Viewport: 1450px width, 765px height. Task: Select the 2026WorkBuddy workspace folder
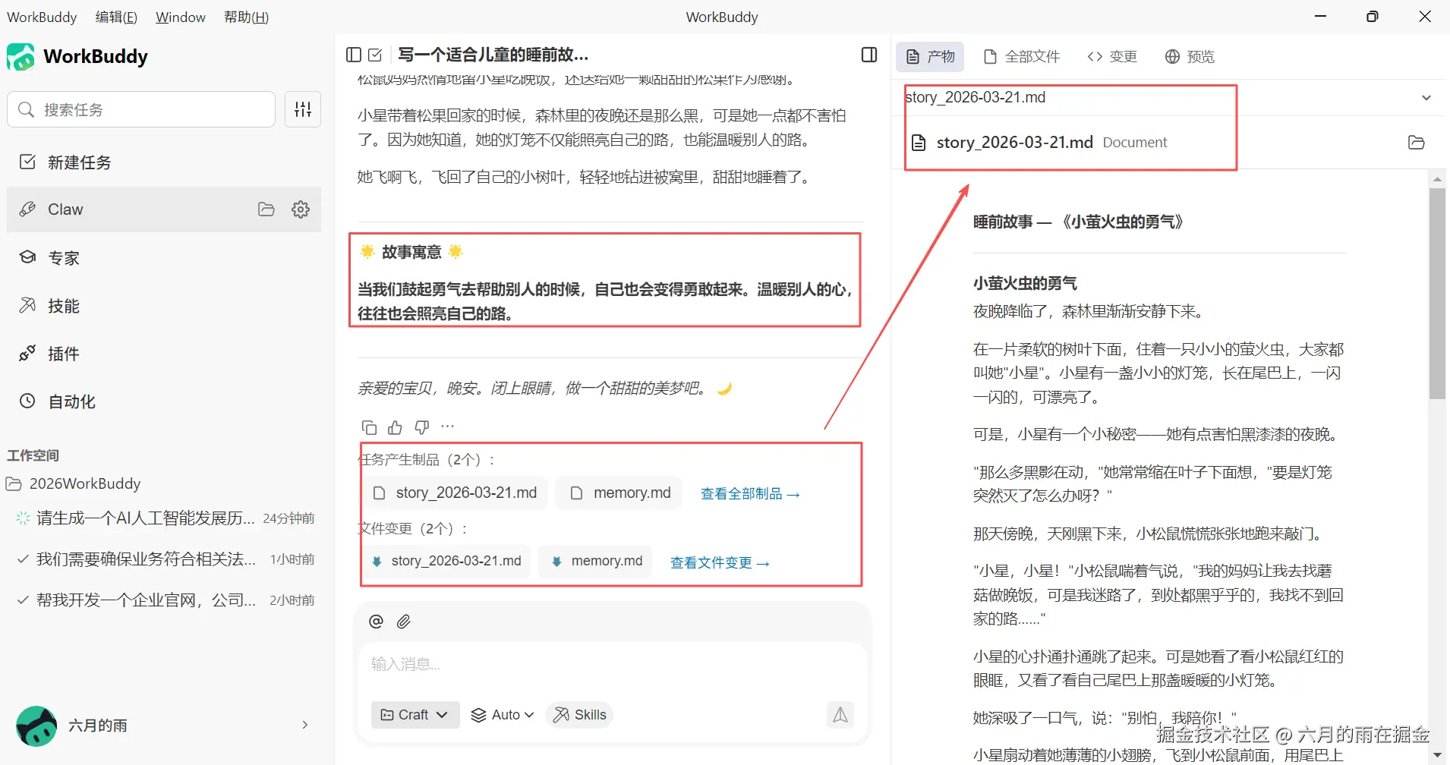tap(74, 483)
